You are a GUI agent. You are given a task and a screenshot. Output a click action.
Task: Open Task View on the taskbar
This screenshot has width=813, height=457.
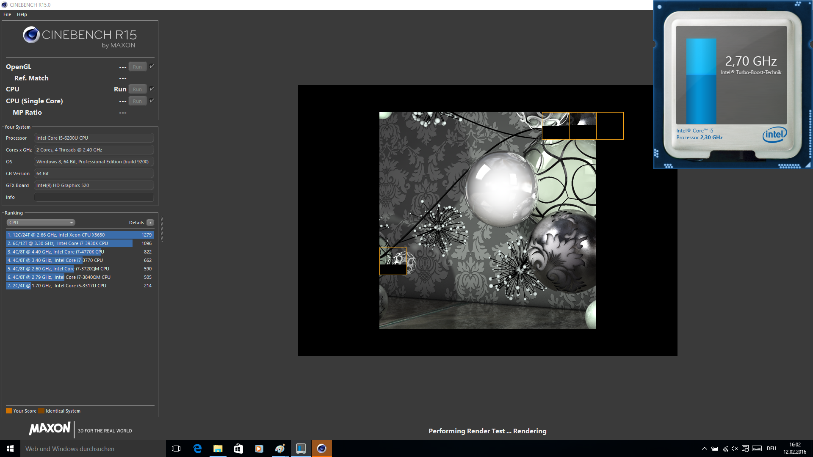176,449
